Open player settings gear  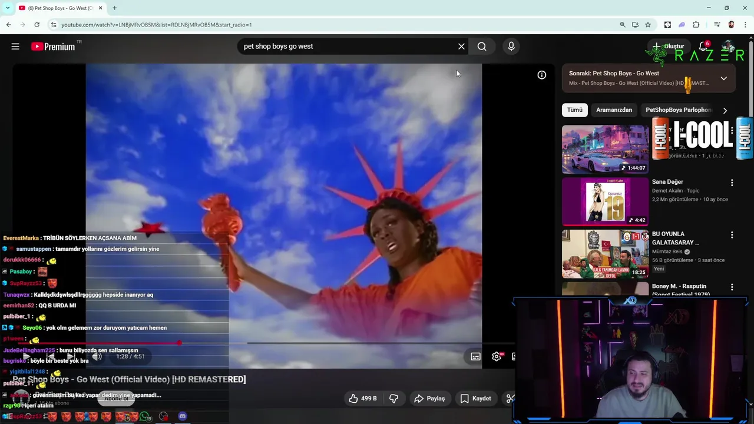(x=497, y=356)
